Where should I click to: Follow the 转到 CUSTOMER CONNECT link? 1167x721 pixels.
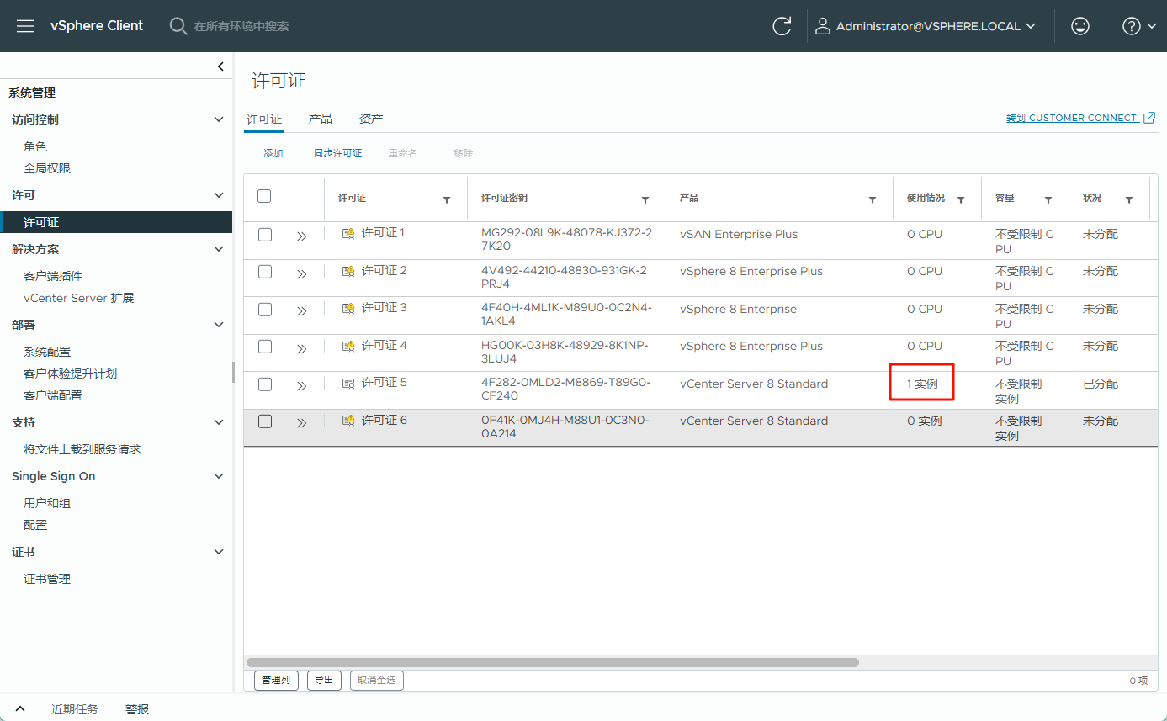click(x=1080, y=118)
